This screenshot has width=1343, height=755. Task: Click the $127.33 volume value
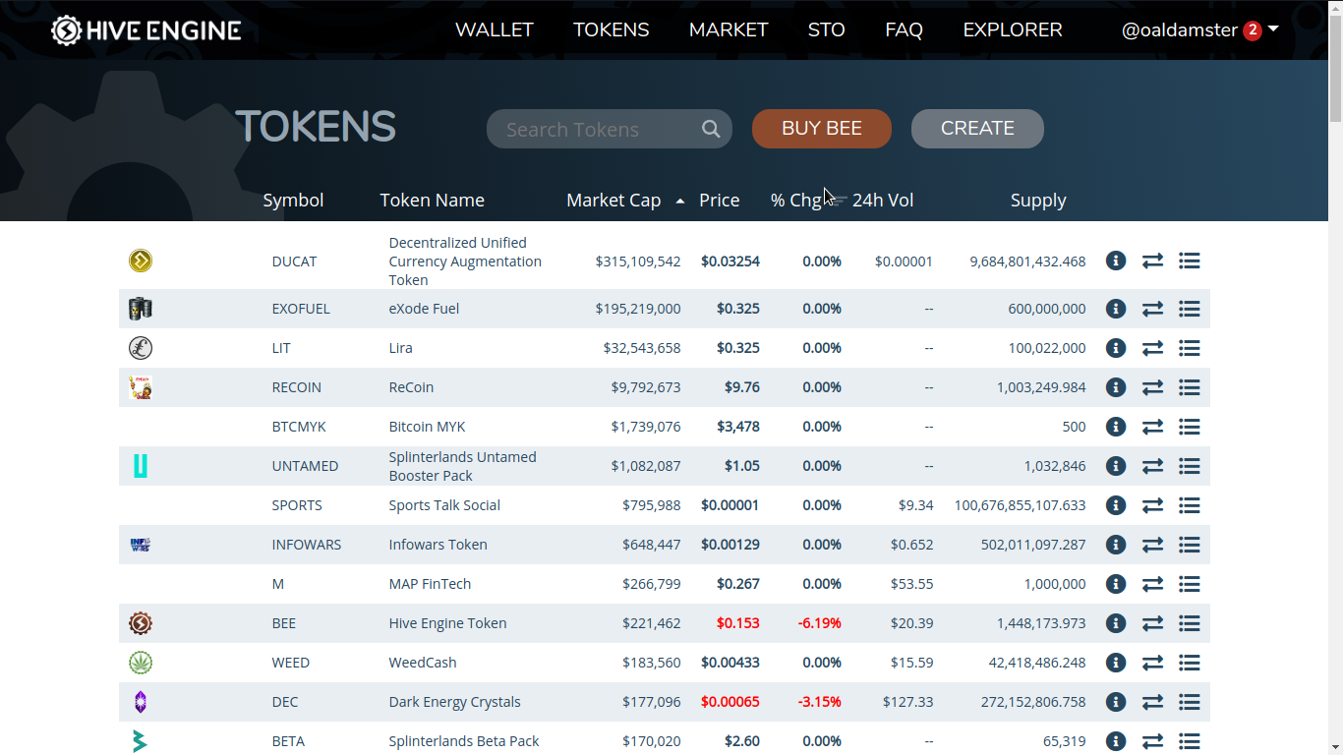(907, 702)
